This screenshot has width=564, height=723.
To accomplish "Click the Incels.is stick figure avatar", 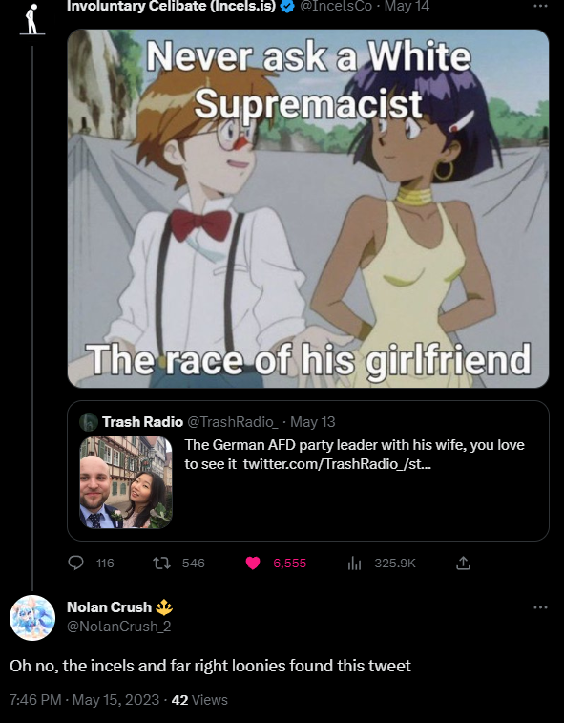I will (x=31, y=19).
